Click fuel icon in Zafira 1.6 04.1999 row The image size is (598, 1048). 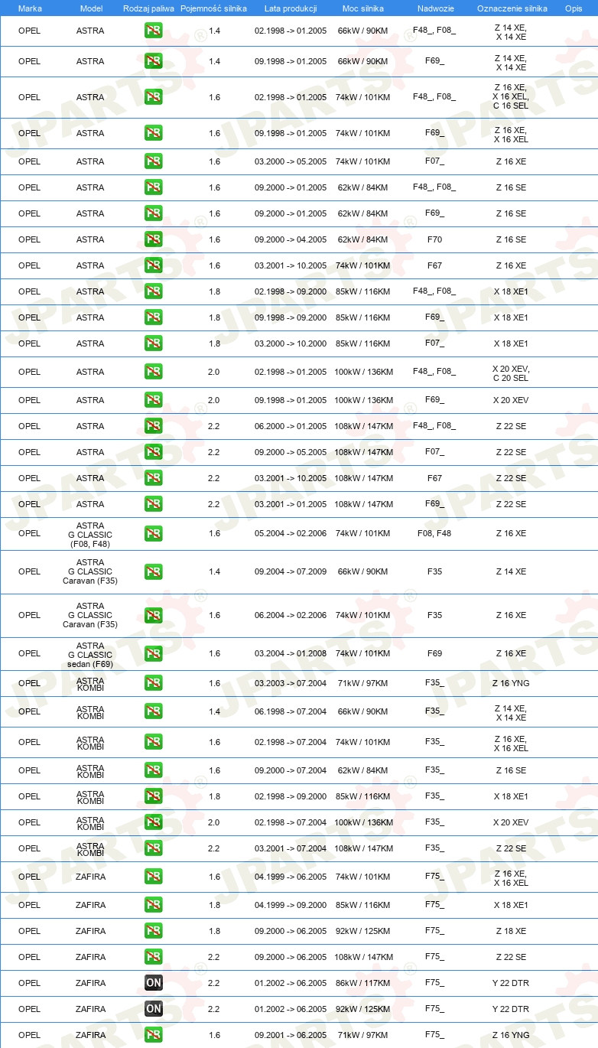[x=153, y=877]
